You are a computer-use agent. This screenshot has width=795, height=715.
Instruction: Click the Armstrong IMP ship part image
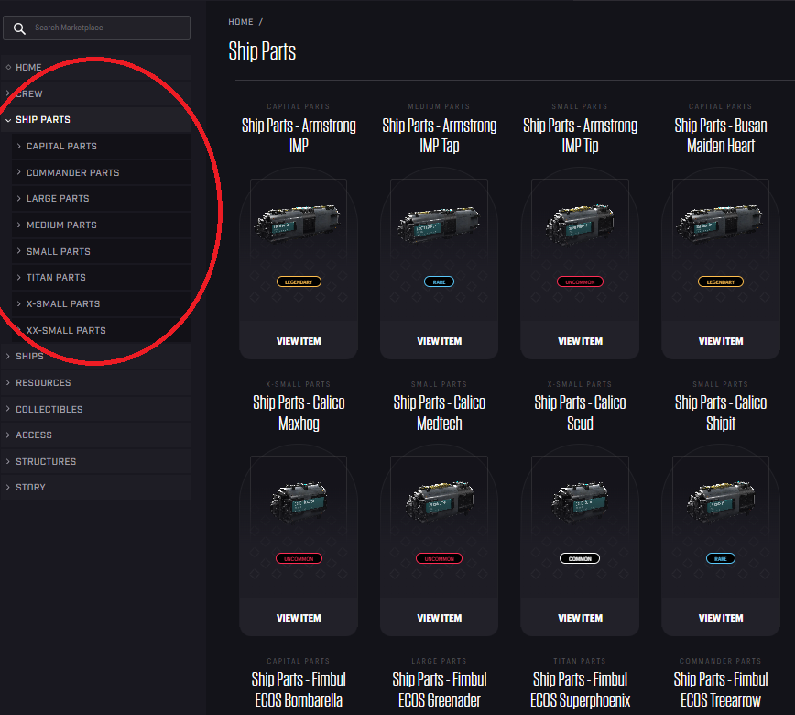[298, 224]
